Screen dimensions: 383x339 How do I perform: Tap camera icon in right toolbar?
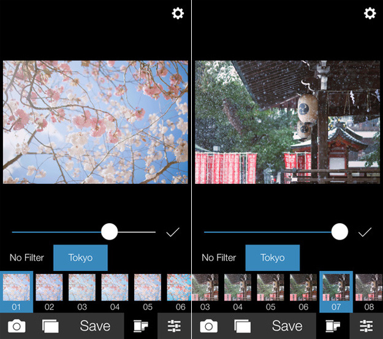(x=208, y=326)
